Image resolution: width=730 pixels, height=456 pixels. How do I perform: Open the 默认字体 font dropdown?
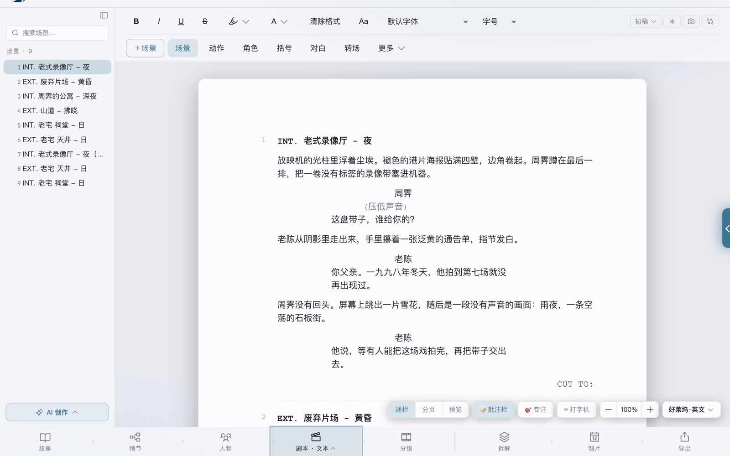click(428, 21)
